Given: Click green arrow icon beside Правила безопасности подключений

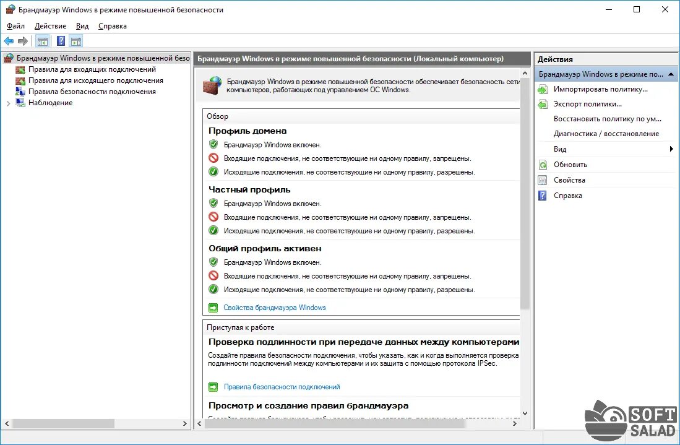Looking at the screenshot, I should [x=213, y=387].
